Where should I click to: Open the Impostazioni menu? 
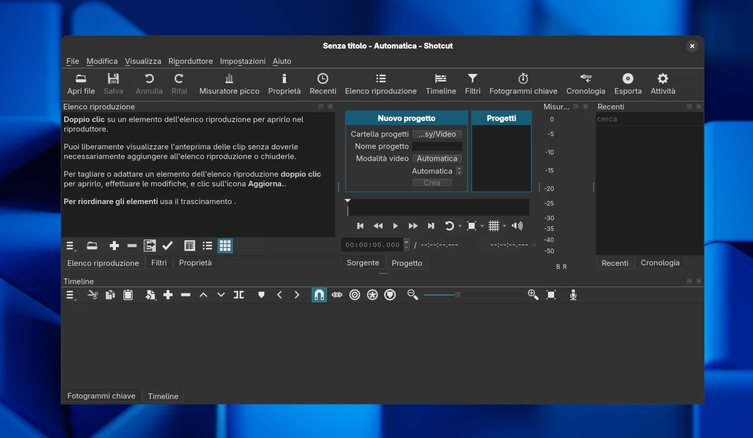click(242, 61)
